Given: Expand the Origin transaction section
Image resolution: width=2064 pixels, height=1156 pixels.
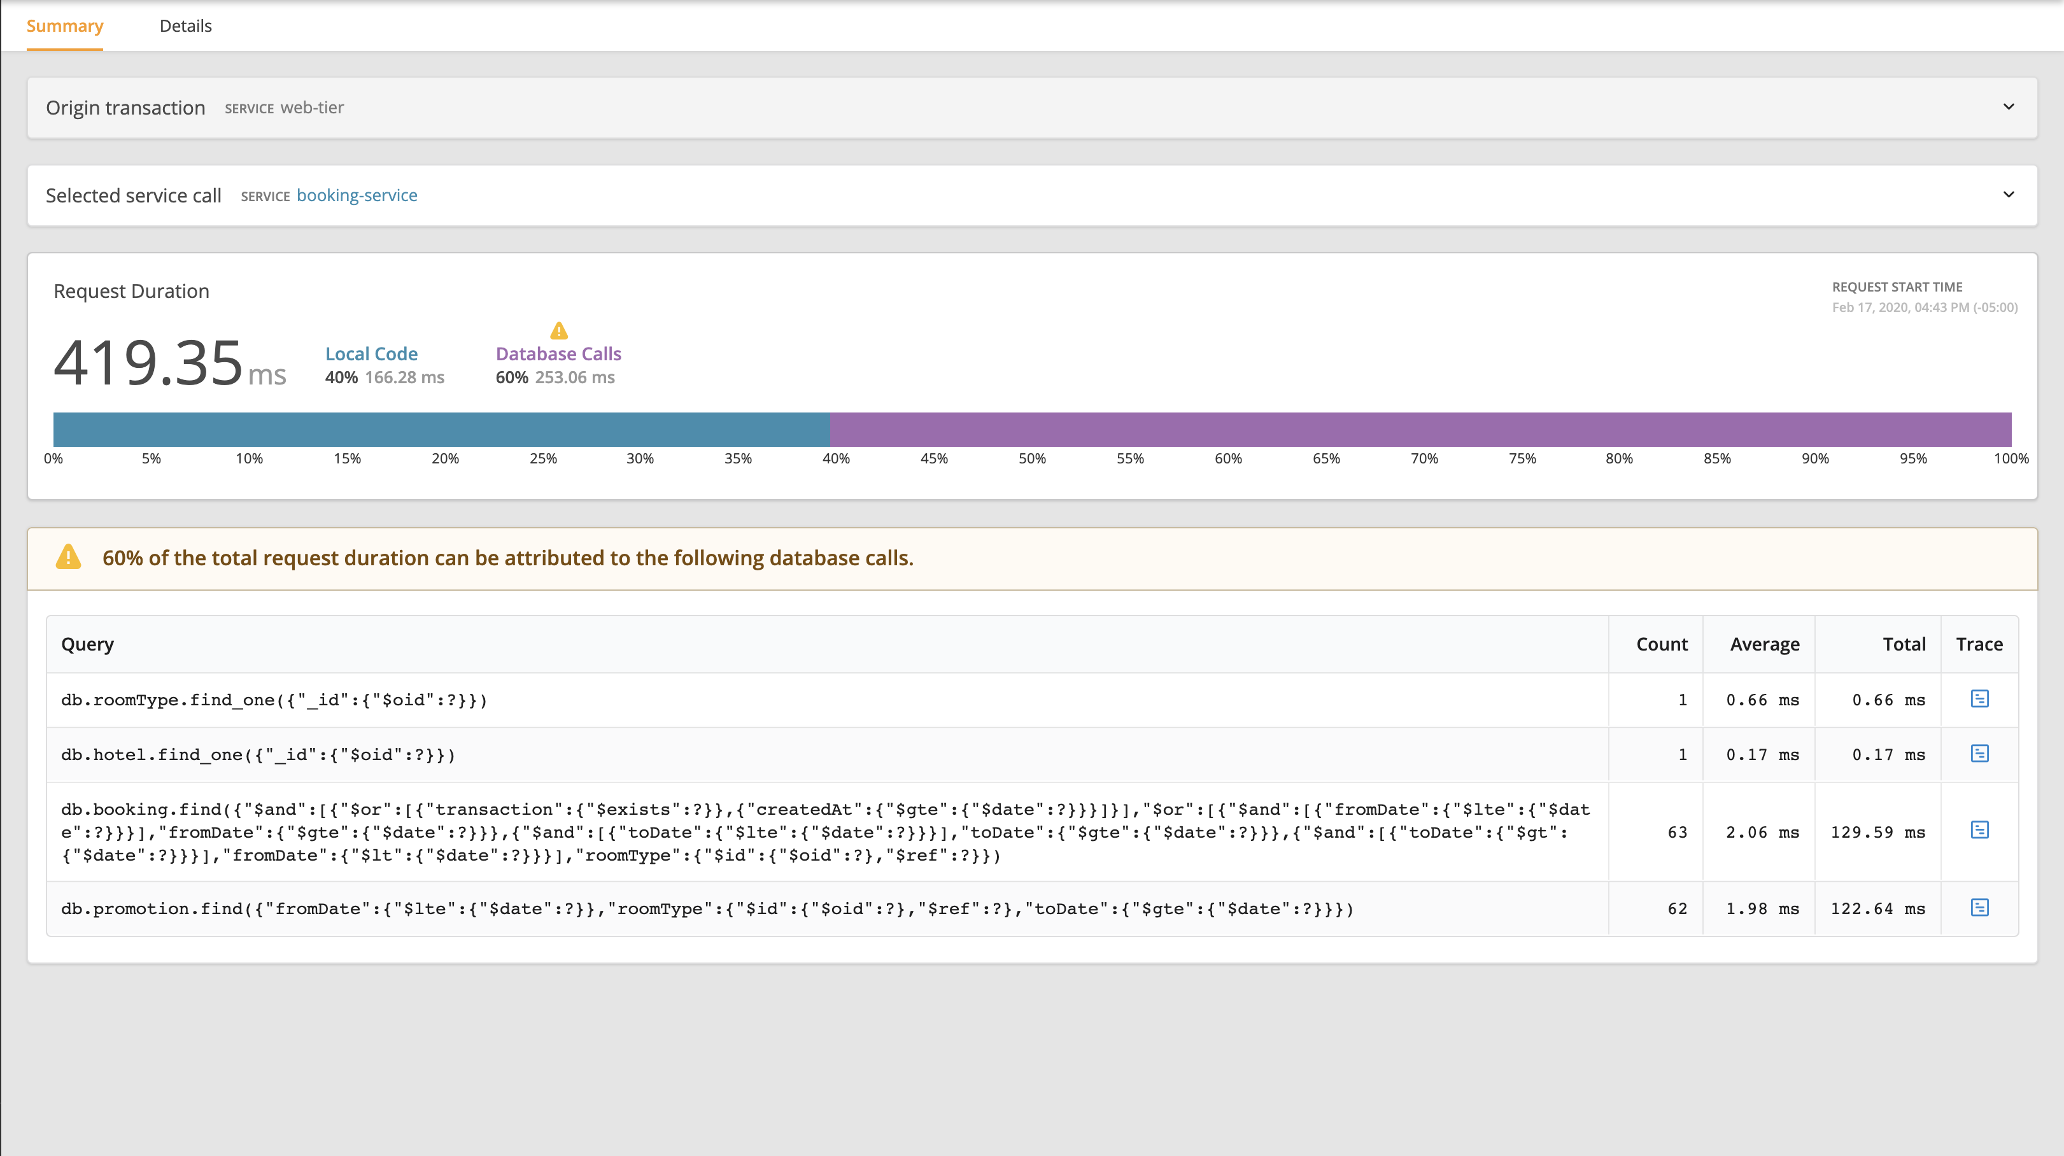Looking at the screenshot, I should tap(2008, 106).
